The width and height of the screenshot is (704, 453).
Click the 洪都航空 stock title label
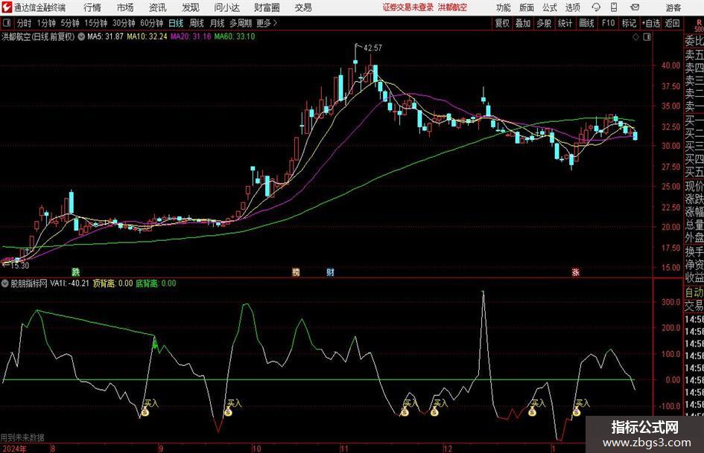(16, 36)
